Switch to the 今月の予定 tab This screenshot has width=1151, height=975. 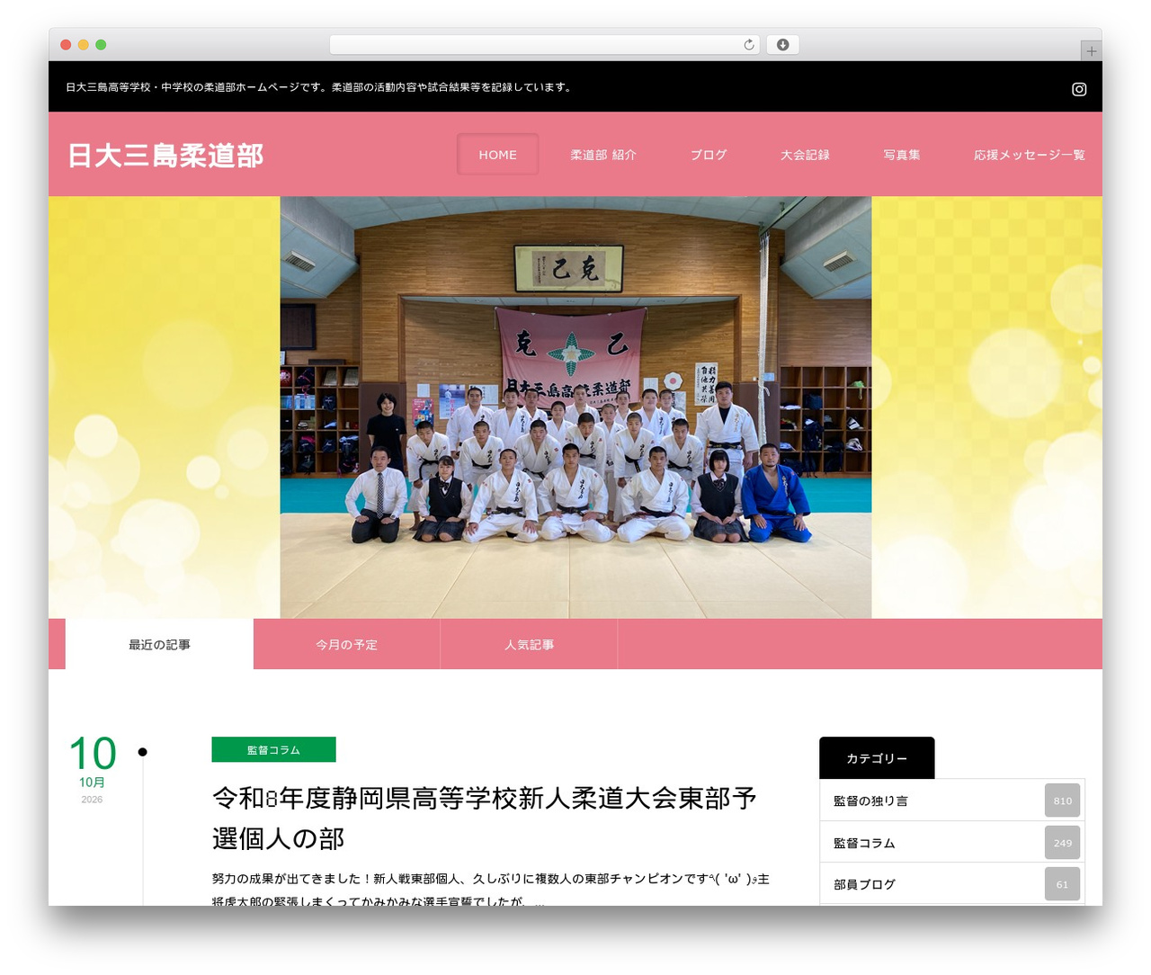[346, 645]
